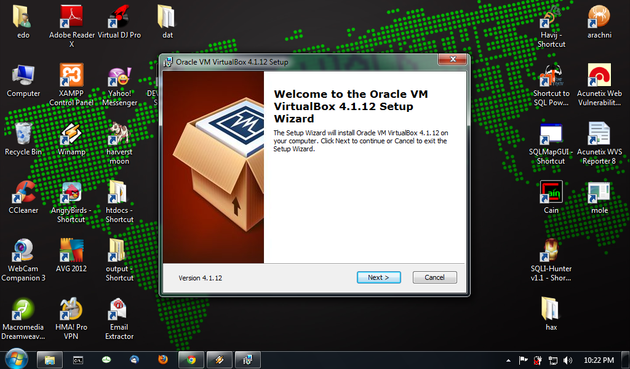Select VirtualBox installer taskbar button

pyautogui.click(x=247, y=360)
